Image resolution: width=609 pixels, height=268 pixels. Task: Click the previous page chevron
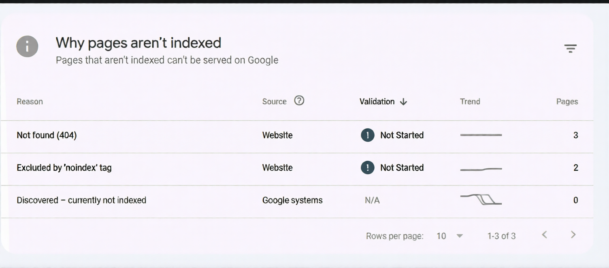coord(545,234)
